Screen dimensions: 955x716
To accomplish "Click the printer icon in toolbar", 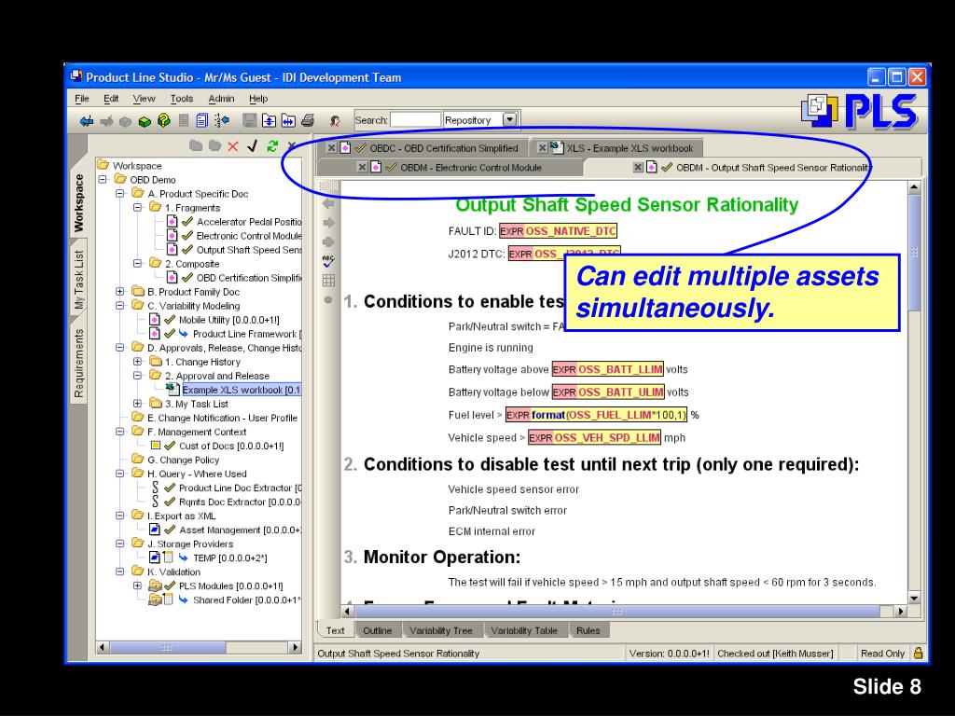I will click(x=308, y=120).
